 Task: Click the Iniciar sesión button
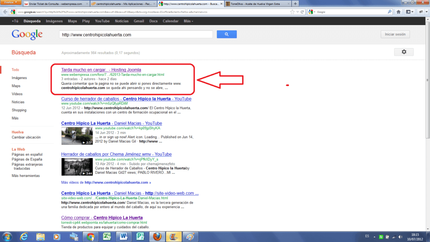[x=395, y=34]
